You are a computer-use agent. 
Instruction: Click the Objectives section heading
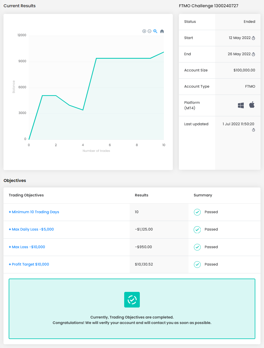(x=15, y=181)
